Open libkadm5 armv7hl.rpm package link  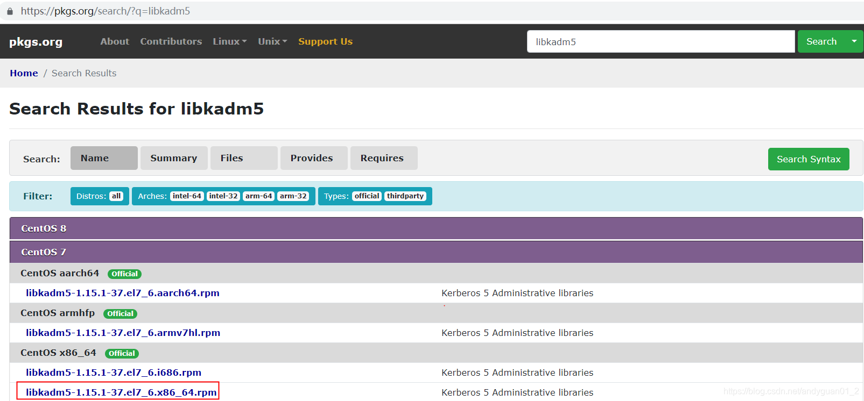(123, 333)
